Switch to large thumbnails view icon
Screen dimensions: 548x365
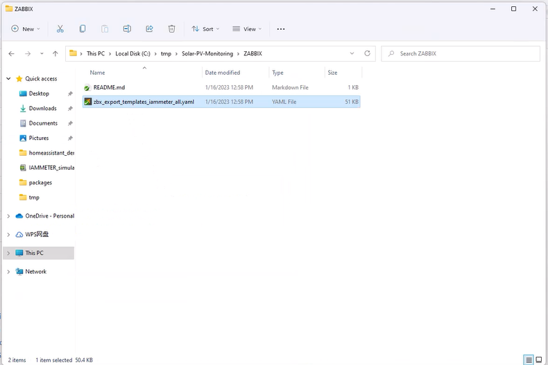(539, 359)
